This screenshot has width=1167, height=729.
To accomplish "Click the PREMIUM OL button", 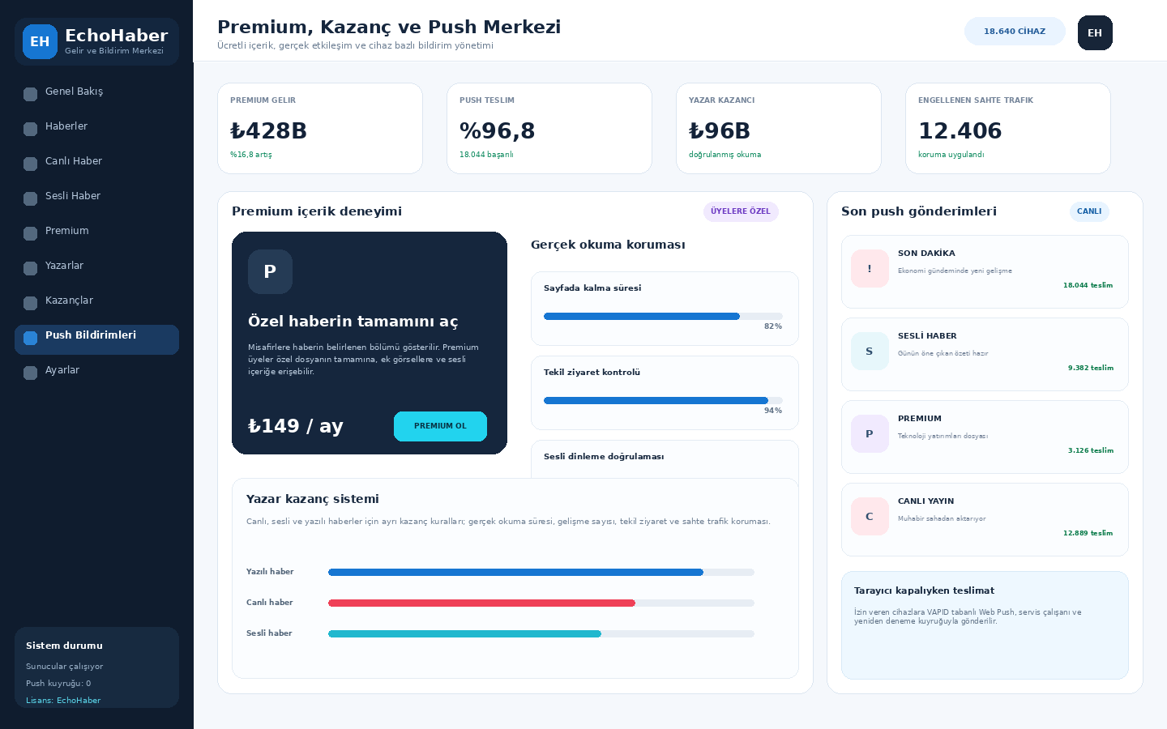I will (x=440, y=426).
